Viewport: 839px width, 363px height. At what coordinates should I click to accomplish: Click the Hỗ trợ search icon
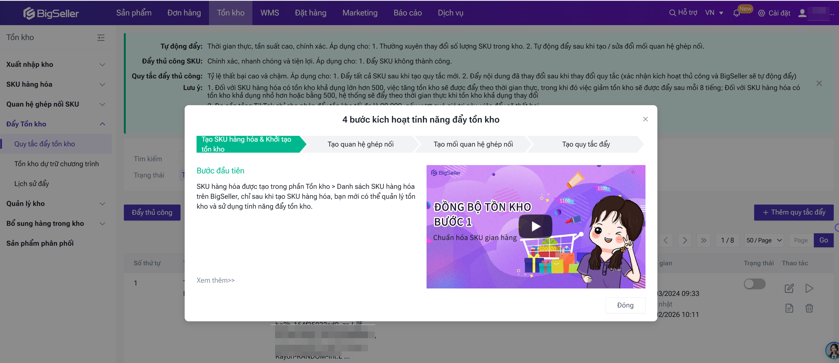point(672,13)
